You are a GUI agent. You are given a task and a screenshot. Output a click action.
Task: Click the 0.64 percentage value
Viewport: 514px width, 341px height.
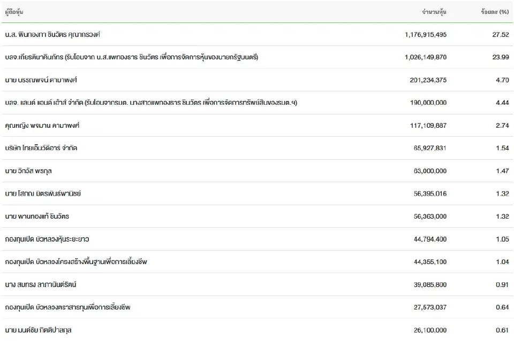click(502, 307)
